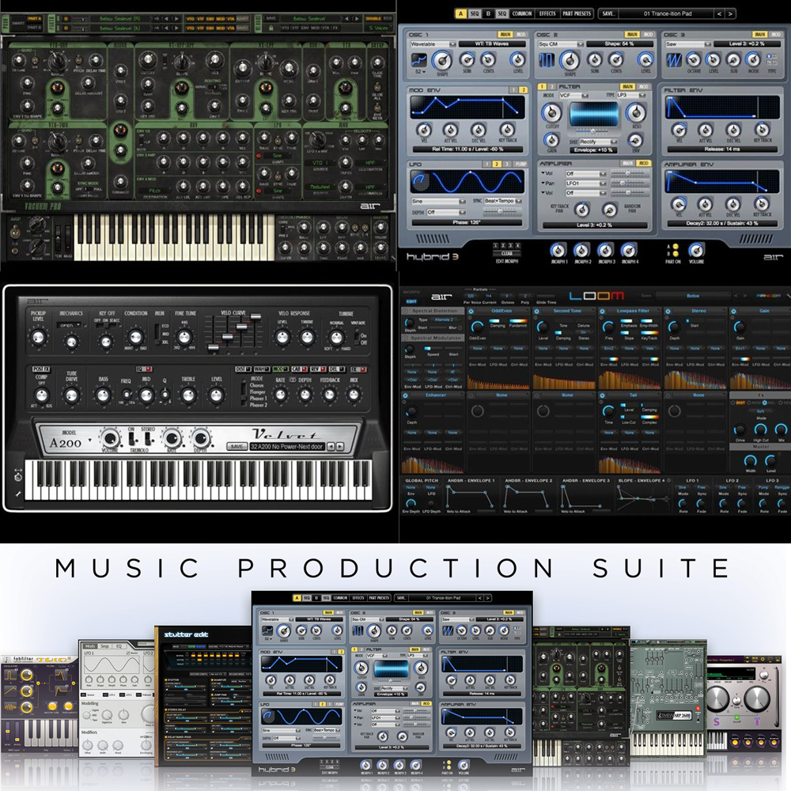Toggle the Stereo tremolo switch in Velvet
The width and height of the screenshot is (791, 791).
coord(149,438)
